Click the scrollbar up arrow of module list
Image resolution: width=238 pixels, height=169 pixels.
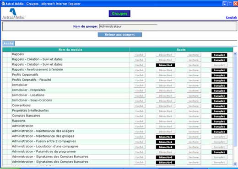(235, 54)
